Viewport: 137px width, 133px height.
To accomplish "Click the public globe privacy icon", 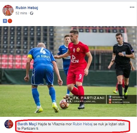I will [x=32, y=13].
